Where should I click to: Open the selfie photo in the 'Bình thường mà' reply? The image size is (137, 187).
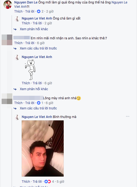pos(43,148)
